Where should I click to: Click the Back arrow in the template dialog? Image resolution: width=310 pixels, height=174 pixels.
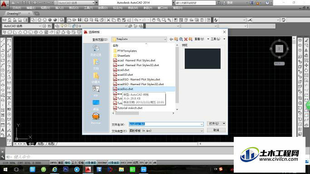click(171, 39)
